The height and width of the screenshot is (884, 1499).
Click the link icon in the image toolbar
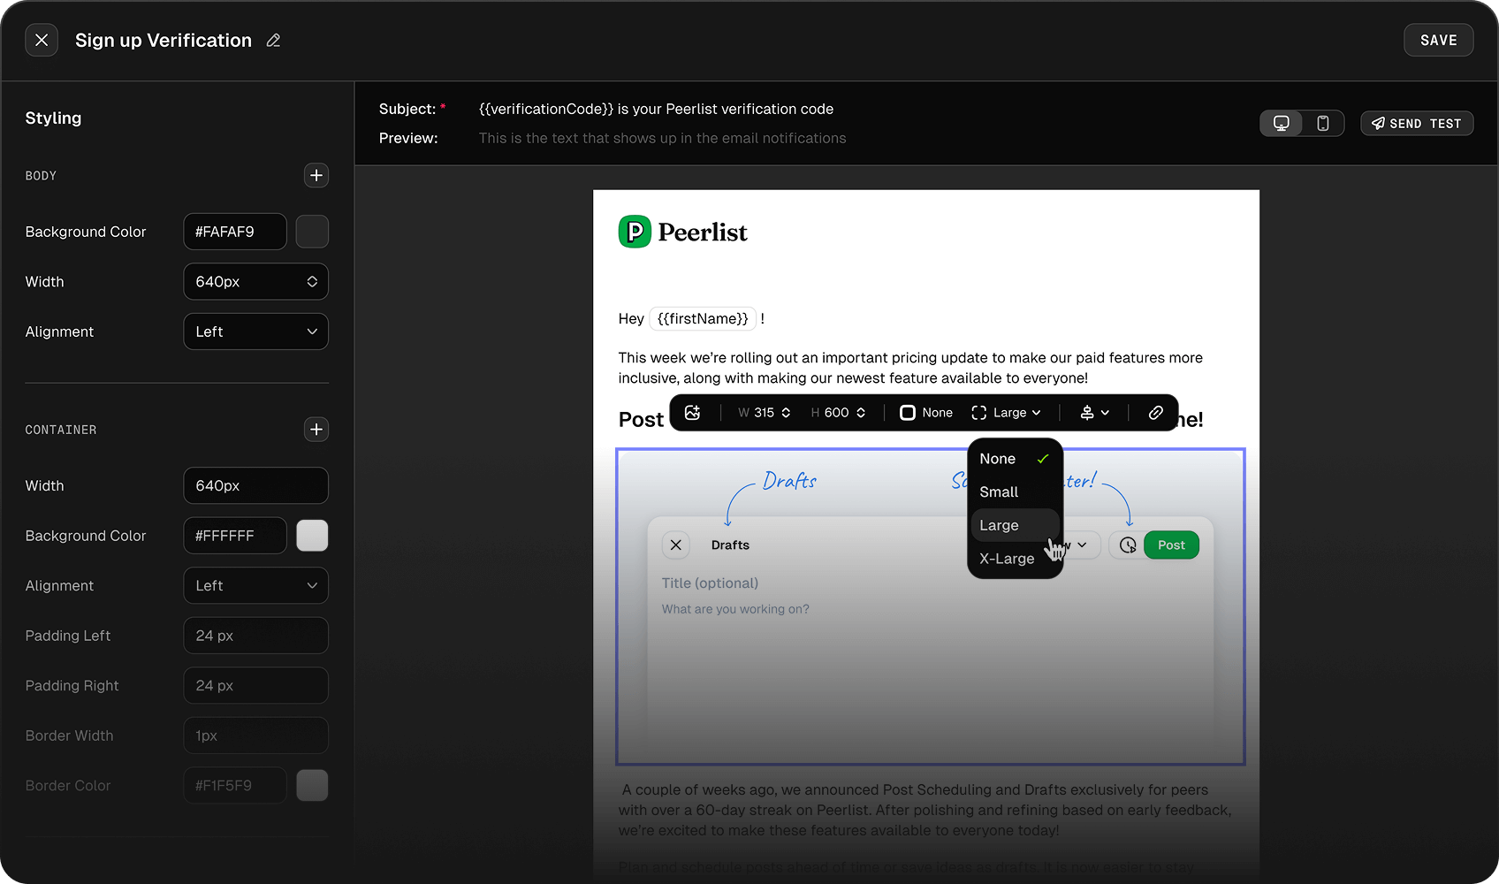[x=1156, y=412]
